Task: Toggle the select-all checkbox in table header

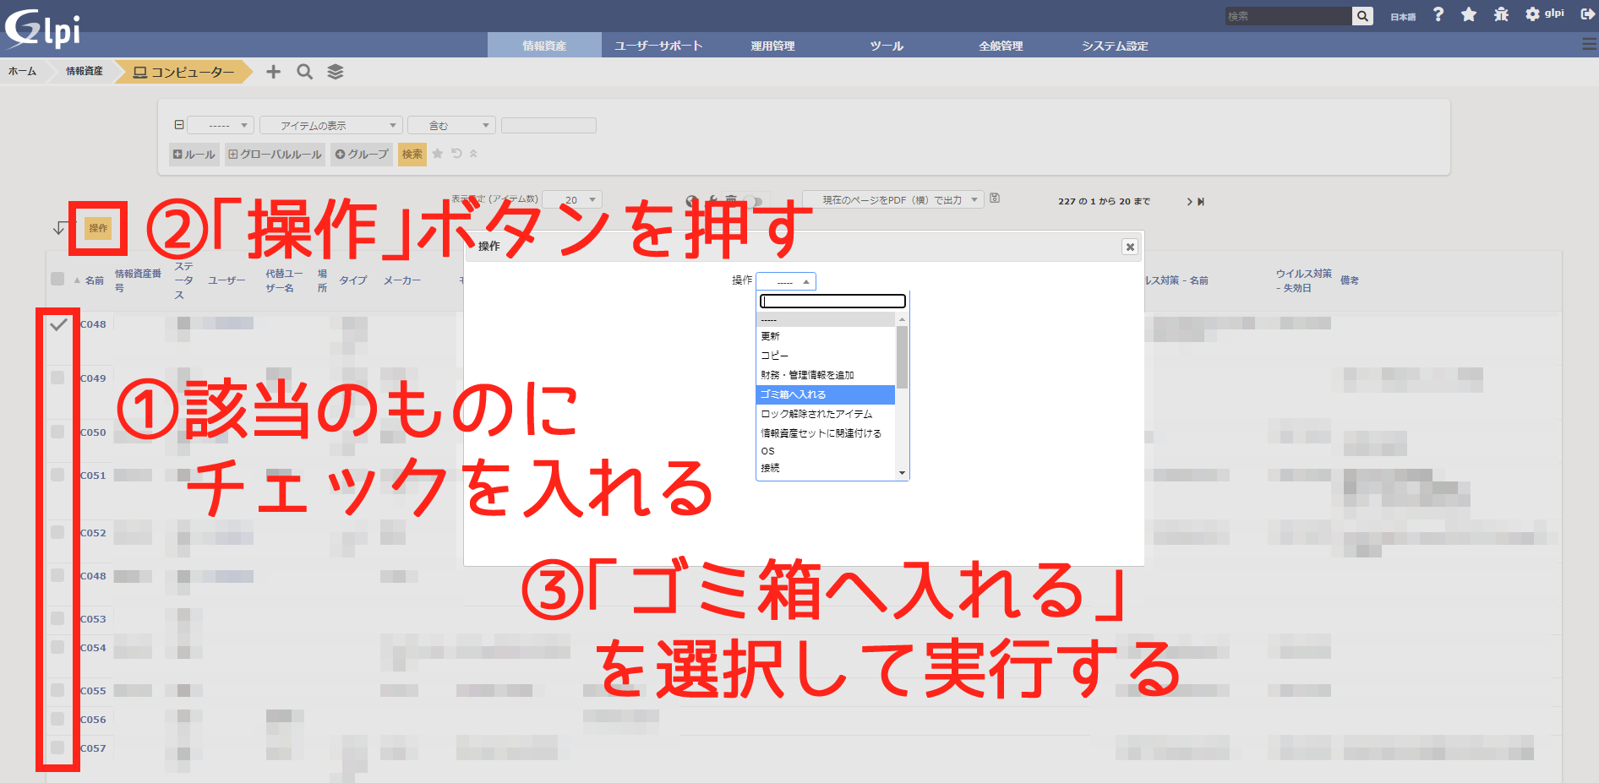Action: pos(57,279)
